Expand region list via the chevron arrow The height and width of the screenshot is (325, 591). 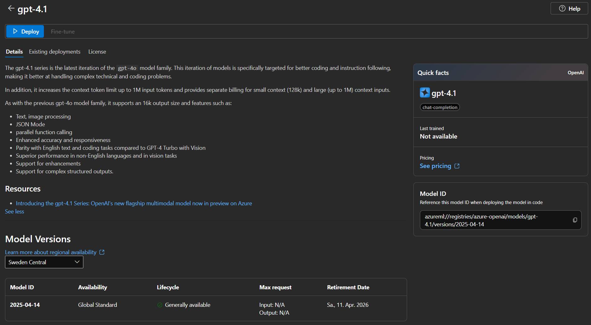[x=77, y=262]
